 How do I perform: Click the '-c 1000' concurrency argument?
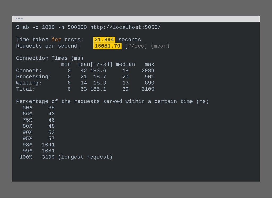click(43, 27)
